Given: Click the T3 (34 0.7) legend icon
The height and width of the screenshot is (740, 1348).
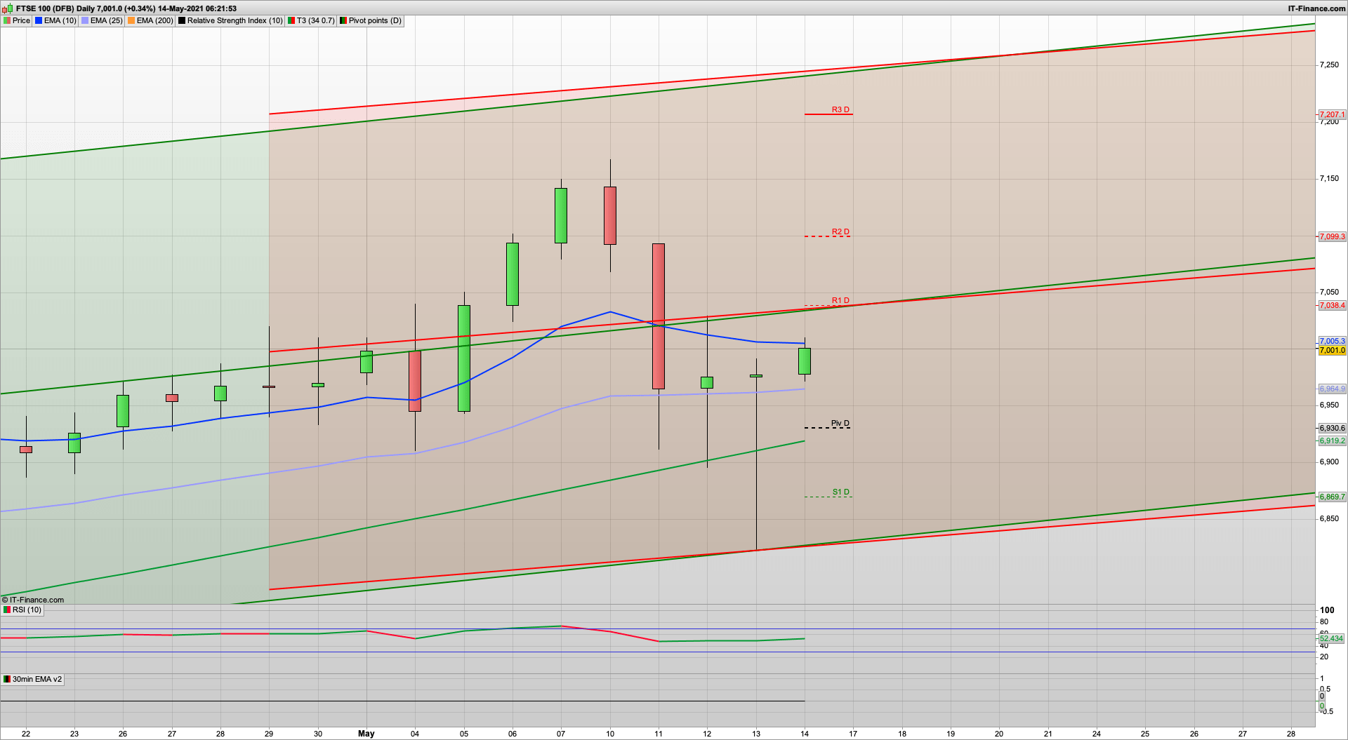Looking at the screenshot, I should (x=291, y=20).
